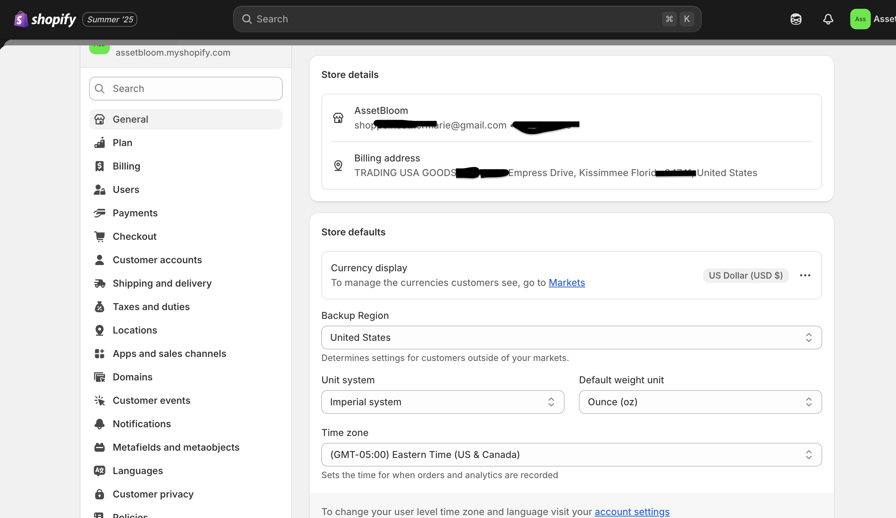Open the Currency display three-dot menu
The image size is (896, 518).
point(805,275)
